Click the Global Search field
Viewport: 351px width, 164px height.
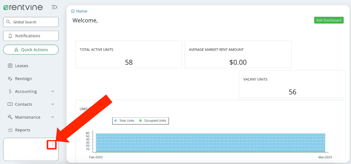pos(31,22)
